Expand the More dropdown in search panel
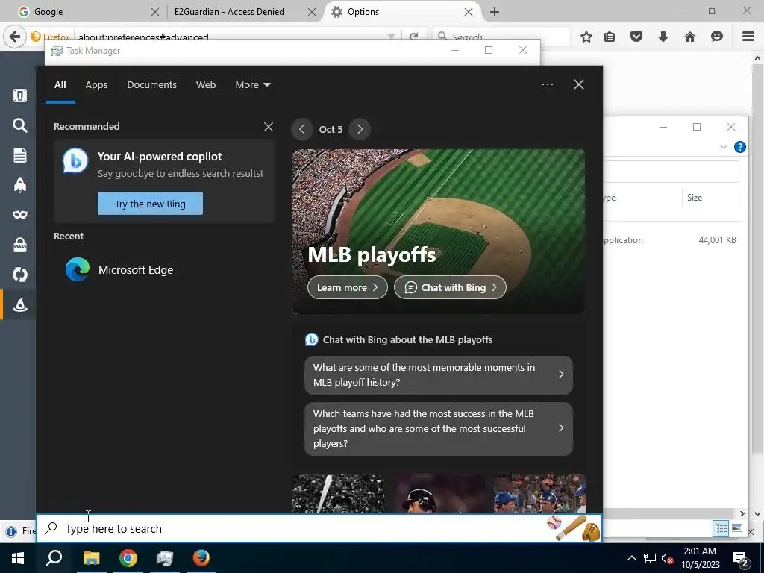 252,85
